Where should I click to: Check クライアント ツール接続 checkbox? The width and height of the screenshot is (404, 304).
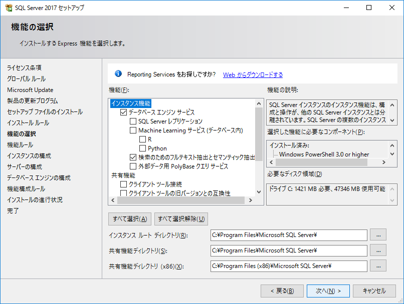[123, 184]
